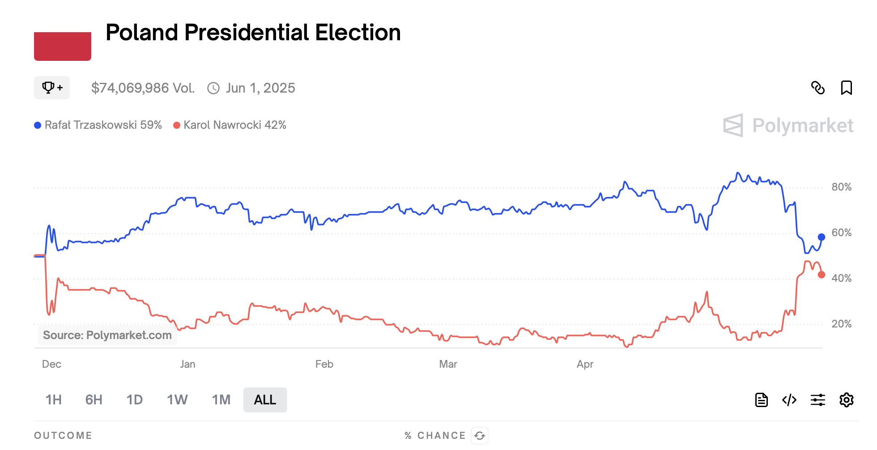The height and width of the screenshot is (450, 877).
Task: Select the ALL time range
Action: [265, 399]
